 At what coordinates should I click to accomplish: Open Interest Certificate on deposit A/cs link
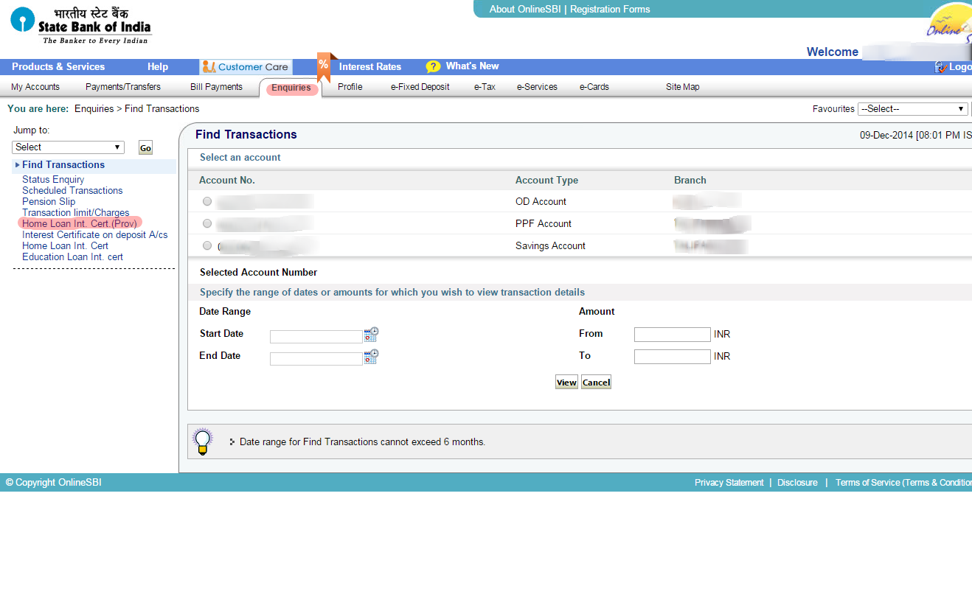click(x=95, y=234)
